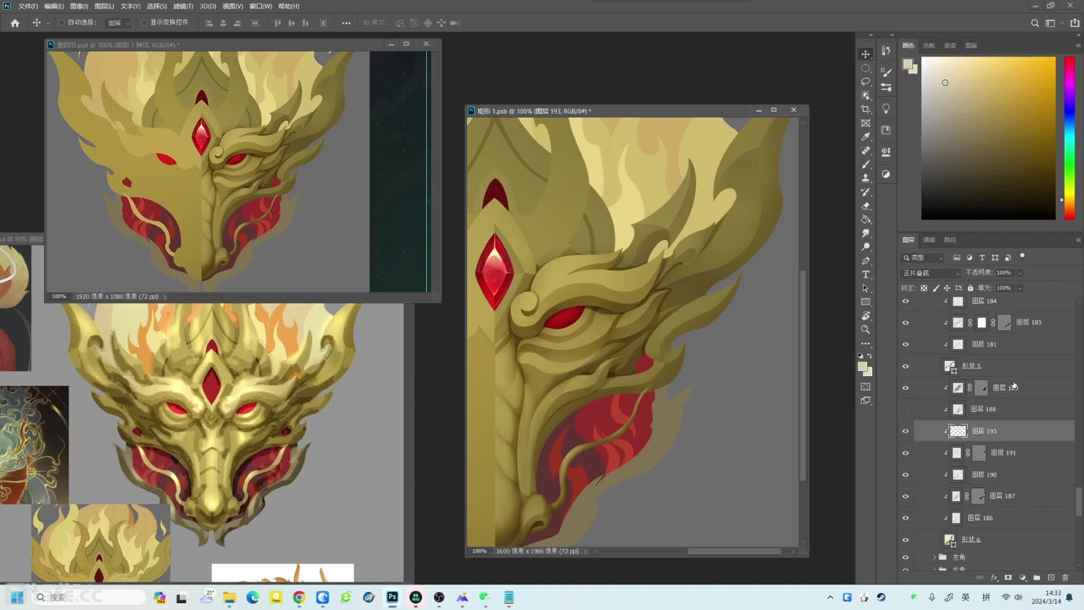Enable the 显示变换控件 checkbox
The height and width of the screenshot is (610, 1084).
[144, 22]
